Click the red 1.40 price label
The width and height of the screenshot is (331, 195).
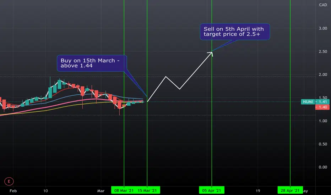tap(322, 107)
